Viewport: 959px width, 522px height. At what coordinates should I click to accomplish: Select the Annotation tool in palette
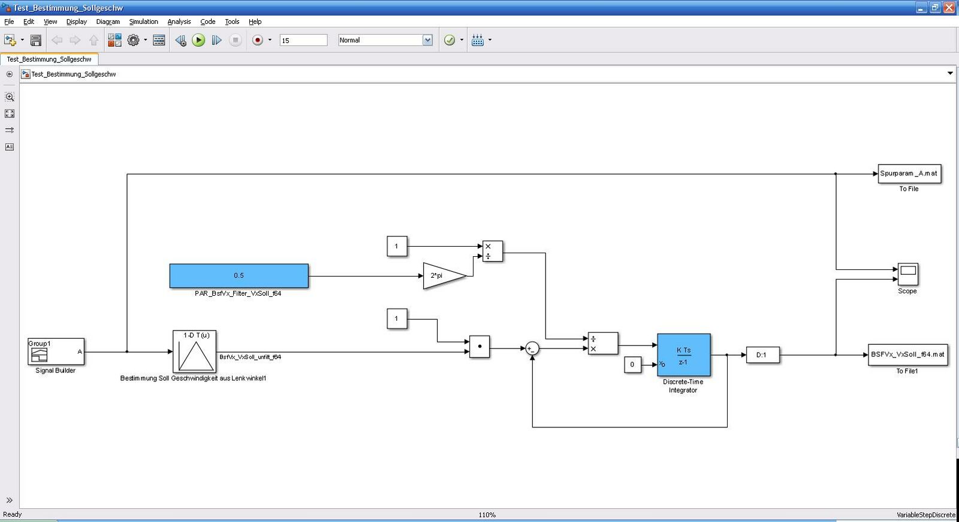point(10,147)
